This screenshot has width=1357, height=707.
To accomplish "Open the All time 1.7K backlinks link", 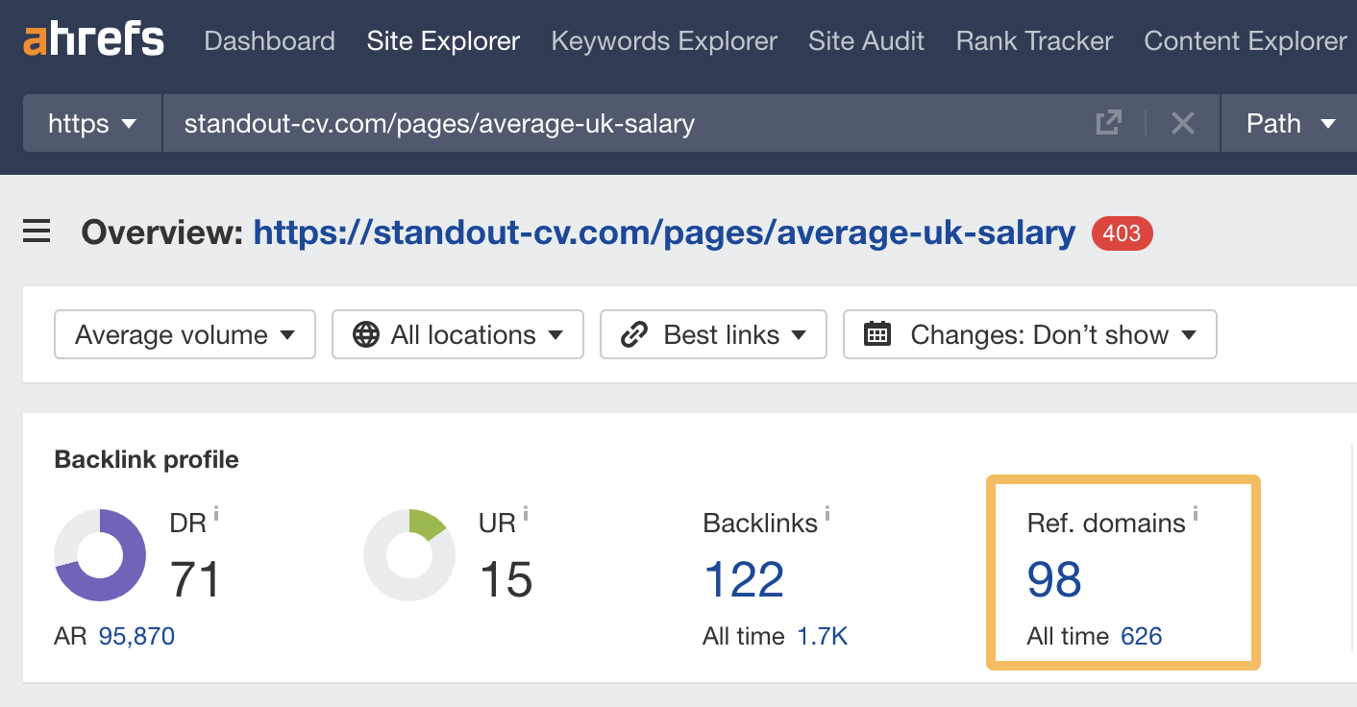I will pos(823,635).
